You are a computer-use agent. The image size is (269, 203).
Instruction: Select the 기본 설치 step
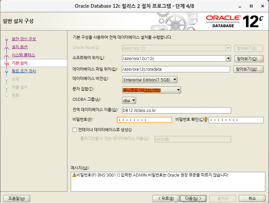click(x=19, y=63)
